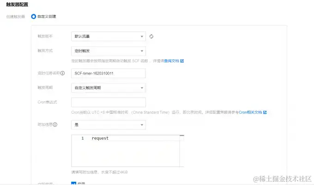This screenshot has width=314, height=185.
Task: Click the request line in the code editor
Action: 100,138
